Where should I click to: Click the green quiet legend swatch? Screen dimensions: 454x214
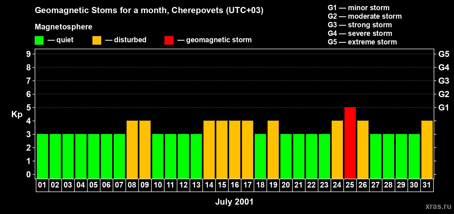coord(39,40)
